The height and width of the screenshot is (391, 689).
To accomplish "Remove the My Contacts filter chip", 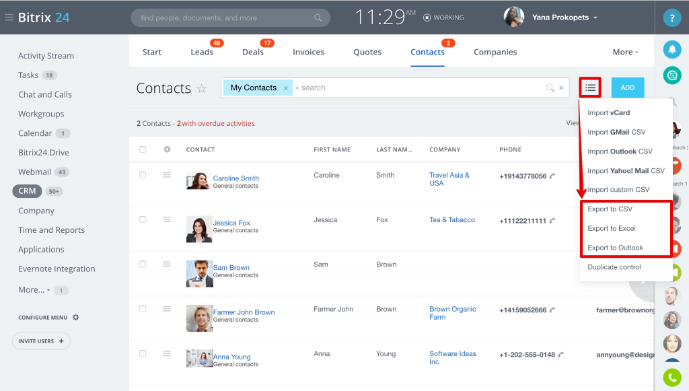I will pyautogui.click(x=285, y=88).
